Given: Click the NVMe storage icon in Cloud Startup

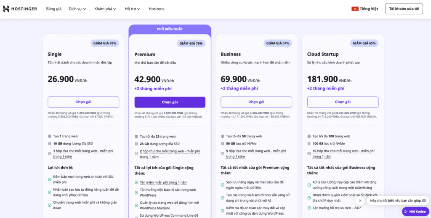Looking at the screenshot, I should (309, 144).
